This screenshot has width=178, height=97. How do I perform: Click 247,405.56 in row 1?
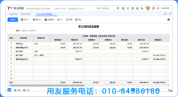point(144,44)
